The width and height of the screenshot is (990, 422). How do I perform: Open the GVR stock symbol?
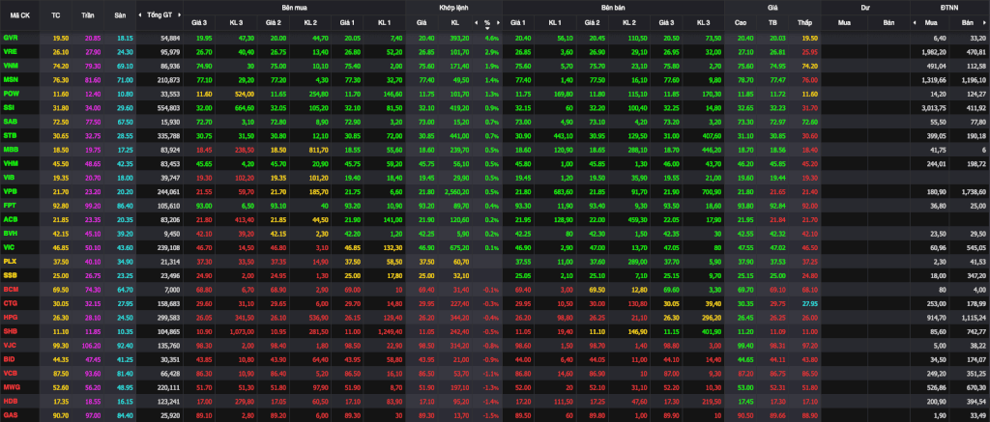[10, 38]
